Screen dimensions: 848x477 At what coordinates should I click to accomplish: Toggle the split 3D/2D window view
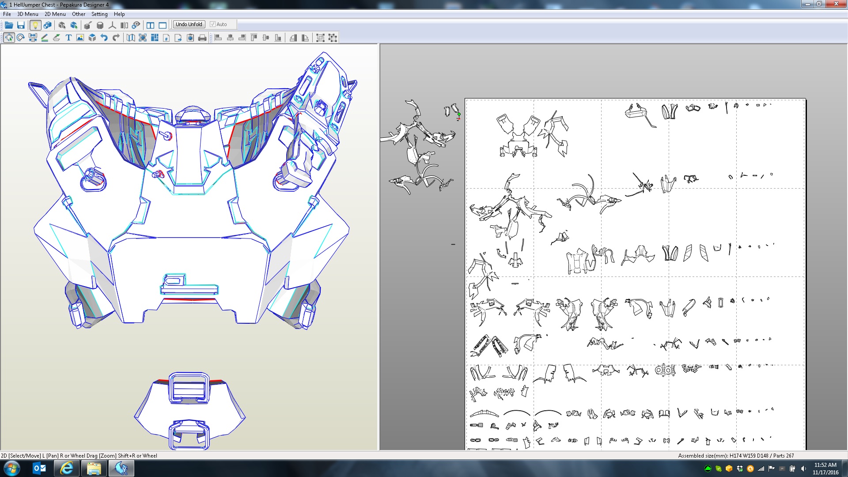point(151,25)
